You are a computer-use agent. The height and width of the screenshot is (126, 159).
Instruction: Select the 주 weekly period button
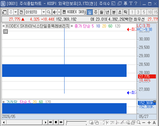pyautogui.click(x=96, y=12)
